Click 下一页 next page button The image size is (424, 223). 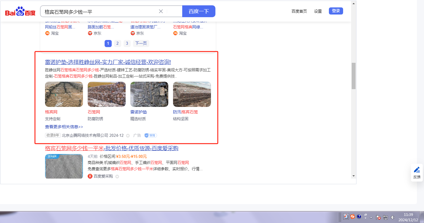coord(141,44)
